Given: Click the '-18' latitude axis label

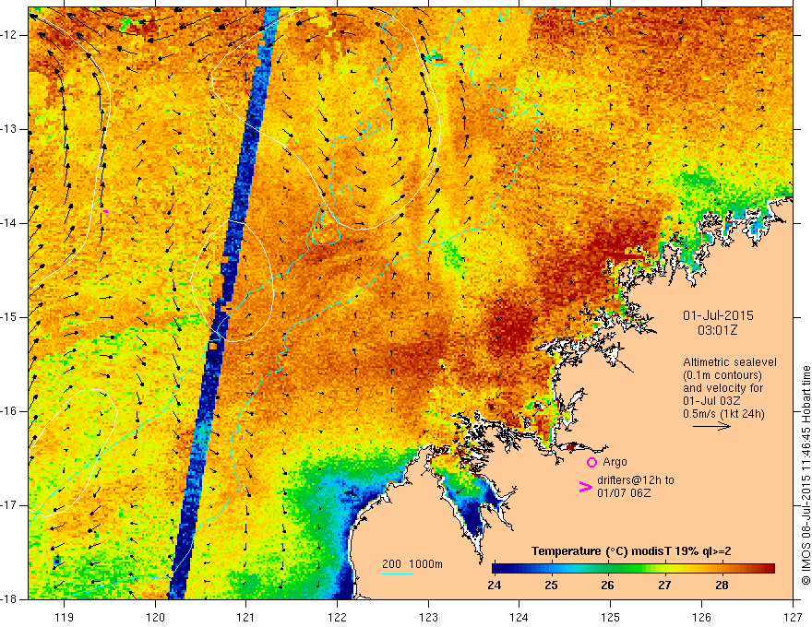Looking at the screenshot, I should [x=9, y=599].
